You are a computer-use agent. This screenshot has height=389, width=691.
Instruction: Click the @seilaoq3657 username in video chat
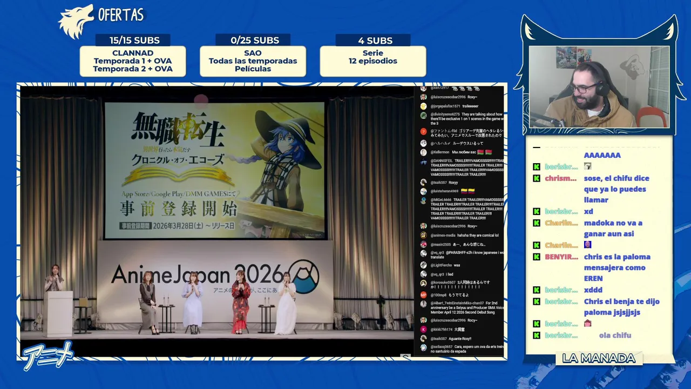pyautogui.click(x=442, y=347)
